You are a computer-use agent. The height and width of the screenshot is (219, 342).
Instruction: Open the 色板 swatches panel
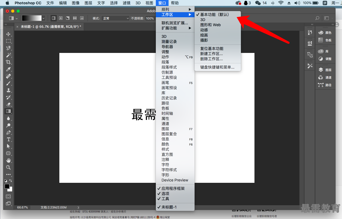325,40
